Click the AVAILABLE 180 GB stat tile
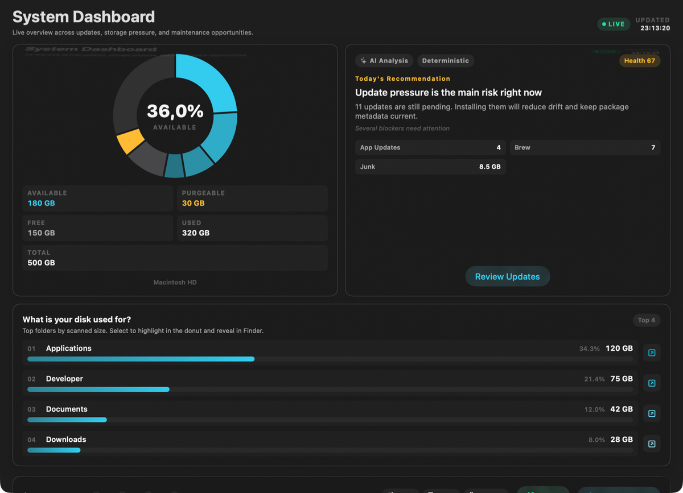This screenshot has width=683, height=493. click(98, 198)
